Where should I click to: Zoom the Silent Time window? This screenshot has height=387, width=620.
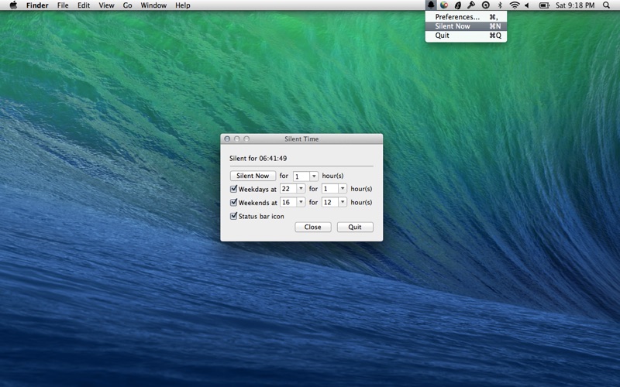tap(246, 139)
